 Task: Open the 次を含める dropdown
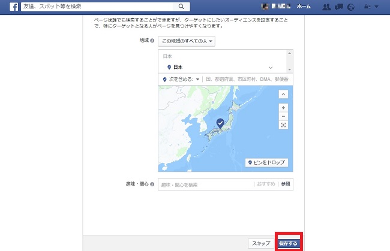click(181, 80)
